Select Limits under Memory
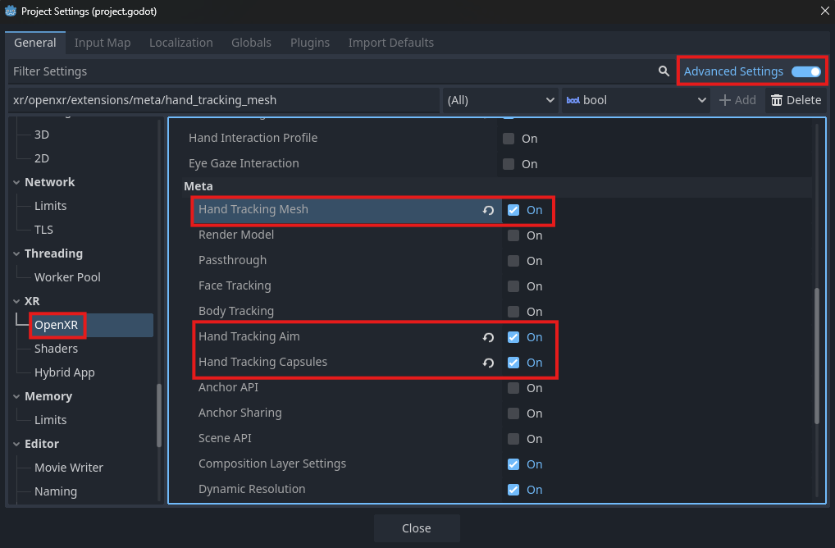This screenshot has height=548, width=835. click(x=50, y=420)
